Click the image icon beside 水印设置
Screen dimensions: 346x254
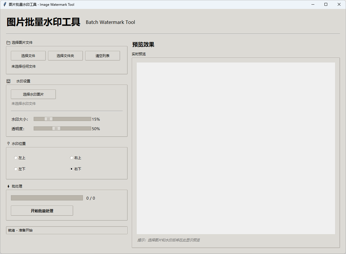(8, 81)
